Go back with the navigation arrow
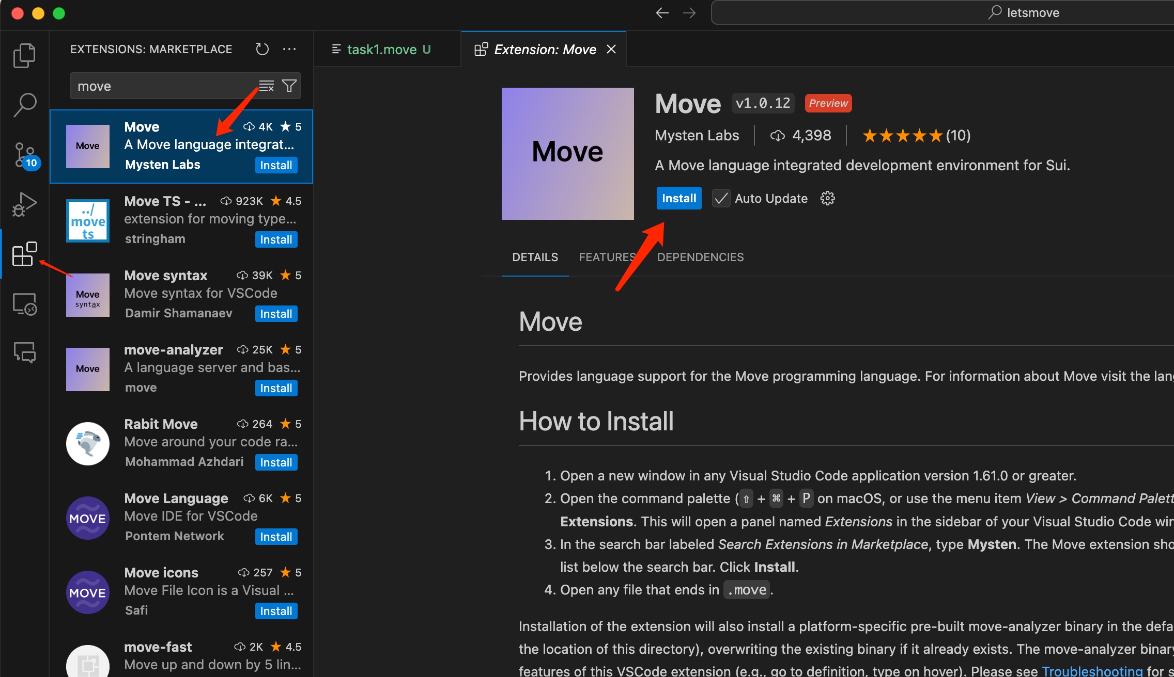1174x677 pixels. tap(662, 13)
